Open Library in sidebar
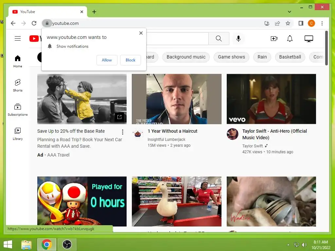Screen dimensions: 335x251 click(18, 134)
